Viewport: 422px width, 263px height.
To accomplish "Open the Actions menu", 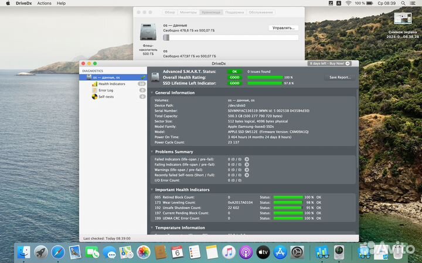I will (x=44, y=4).
